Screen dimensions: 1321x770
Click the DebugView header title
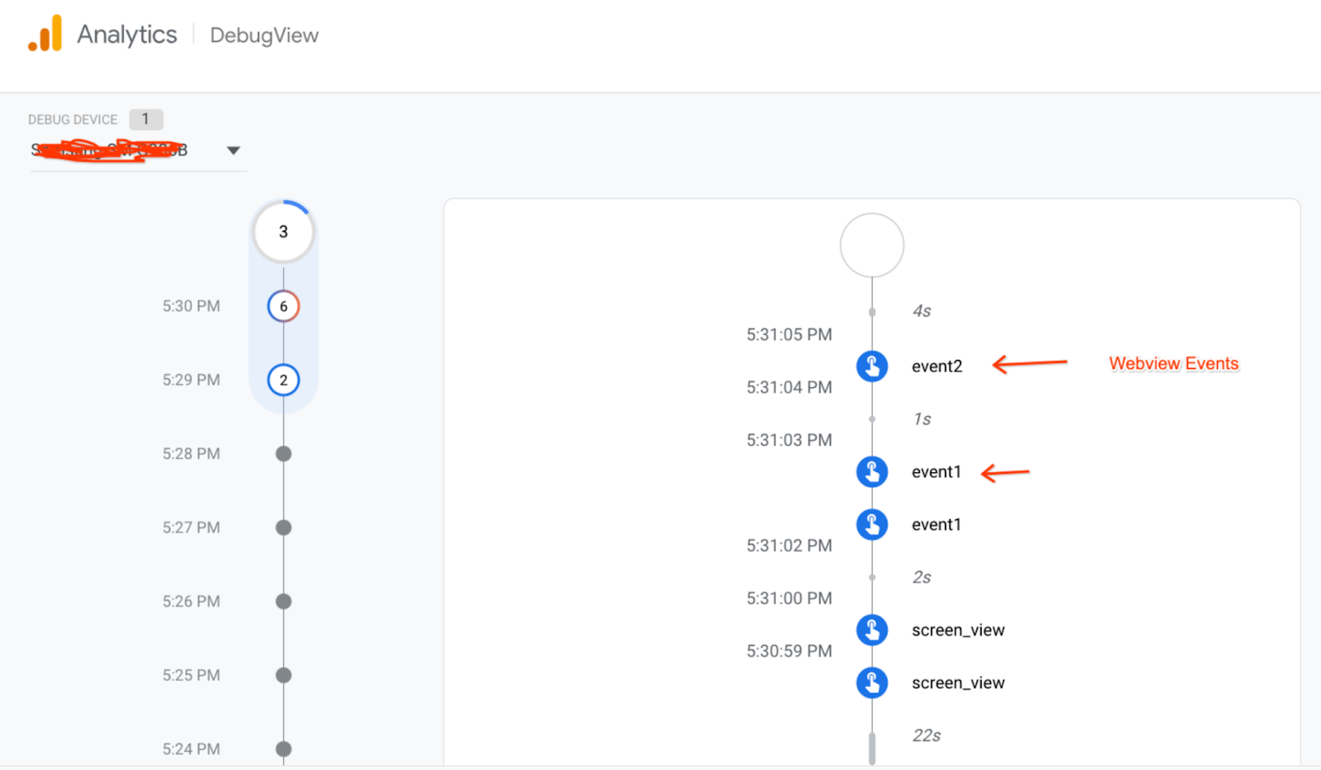[x=264, y=35]
